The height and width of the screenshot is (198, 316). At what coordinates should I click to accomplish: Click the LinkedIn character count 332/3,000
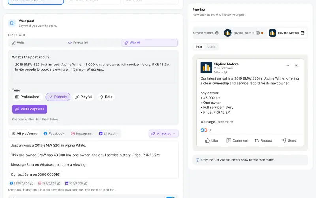click(x=76, y=183)
